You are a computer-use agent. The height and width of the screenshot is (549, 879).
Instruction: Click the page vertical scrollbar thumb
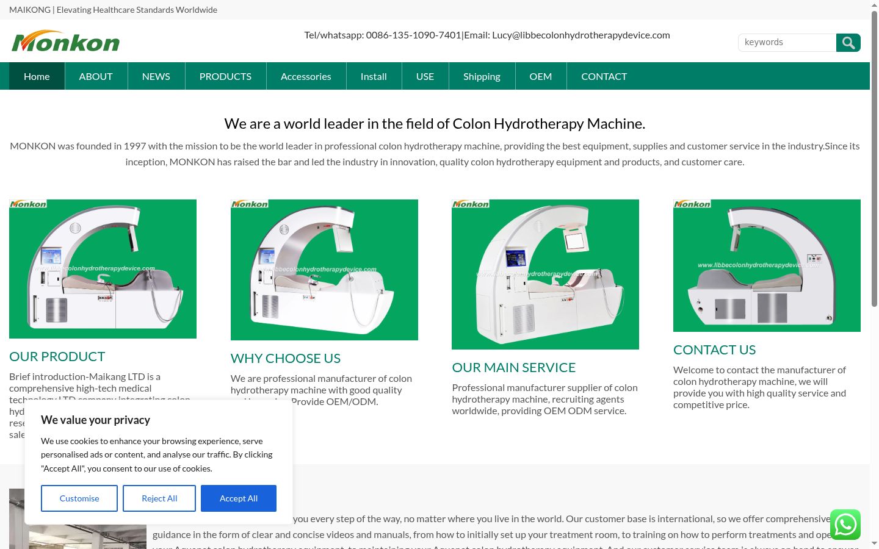(874, 159)
